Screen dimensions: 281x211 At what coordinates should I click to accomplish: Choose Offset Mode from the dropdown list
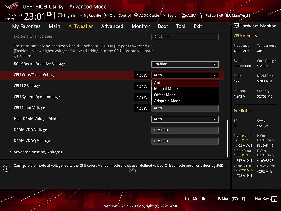165,95
